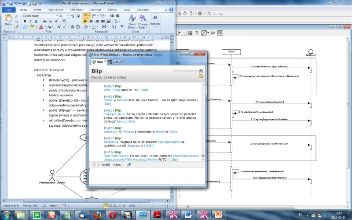This screenshot has height=220, width=352.
Task: Click the Increase Indent icon
Action: click(x=117, y=16)
